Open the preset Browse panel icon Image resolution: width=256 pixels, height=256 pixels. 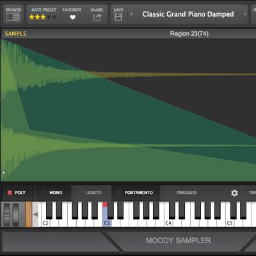coord(13,17)
